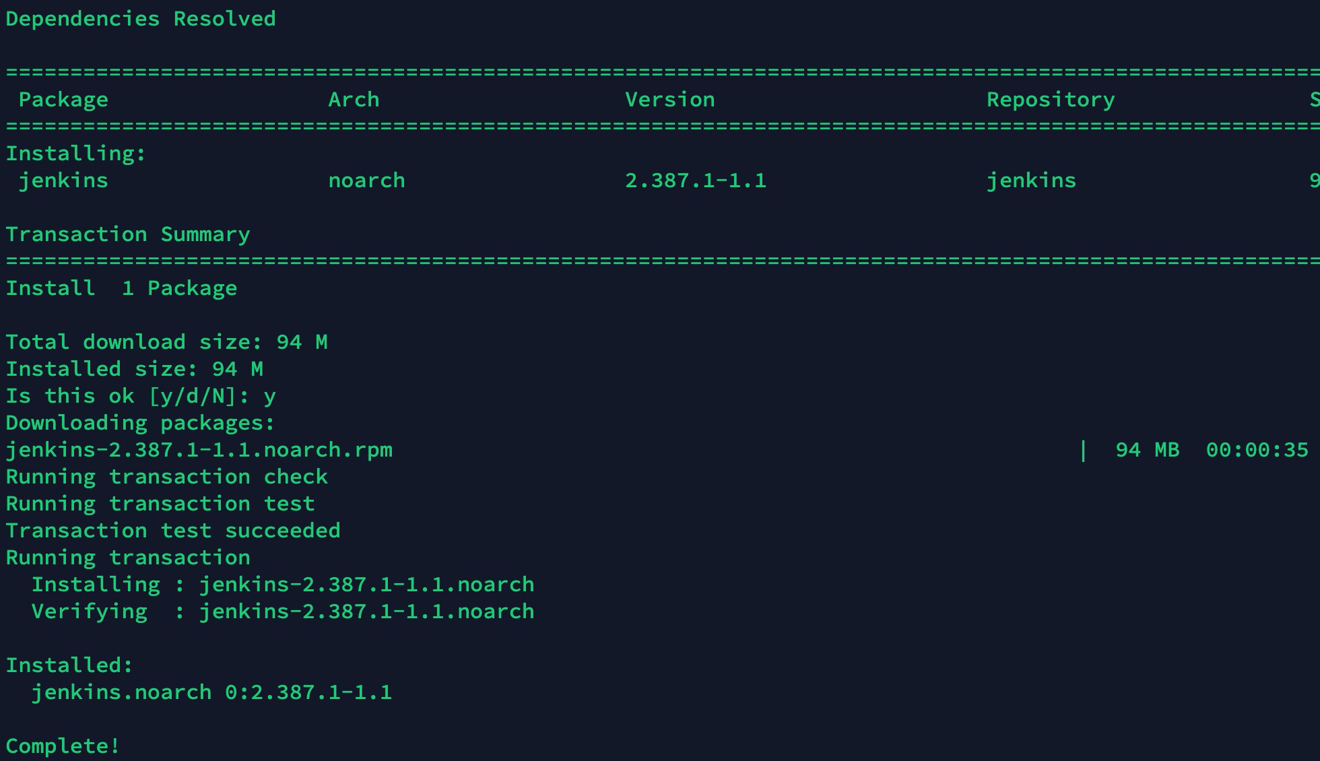Click the "Total download size: 94 M" line
Image resolution: width=1320 pixels, height=761 pixels.
[166, 342]
